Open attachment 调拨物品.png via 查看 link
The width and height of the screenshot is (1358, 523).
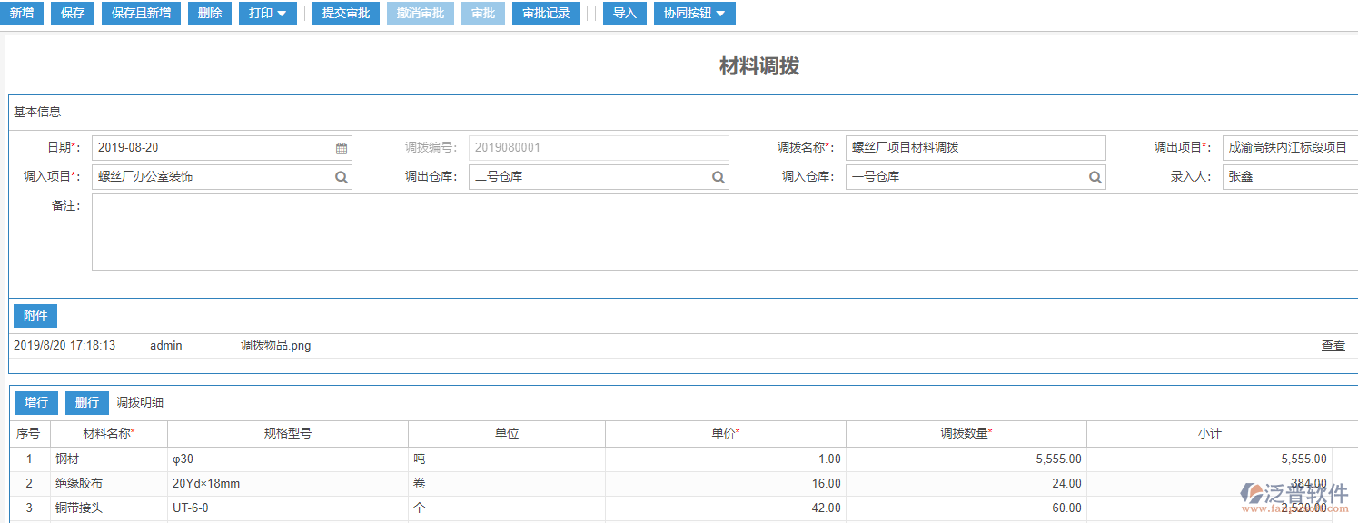click(1332, 345)
